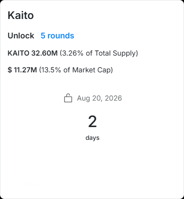Click the large countdown number 2
The width and height of the screenshot is (184, 199).
(92, 122)
